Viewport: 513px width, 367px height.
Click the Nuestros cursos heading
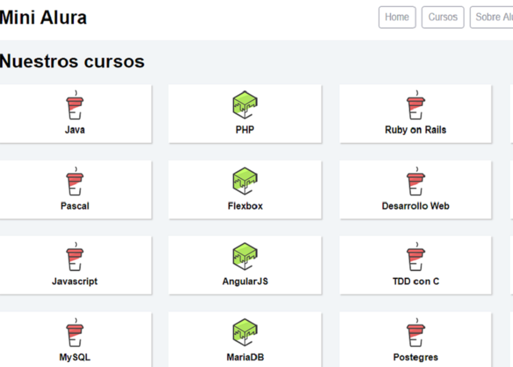72,62
